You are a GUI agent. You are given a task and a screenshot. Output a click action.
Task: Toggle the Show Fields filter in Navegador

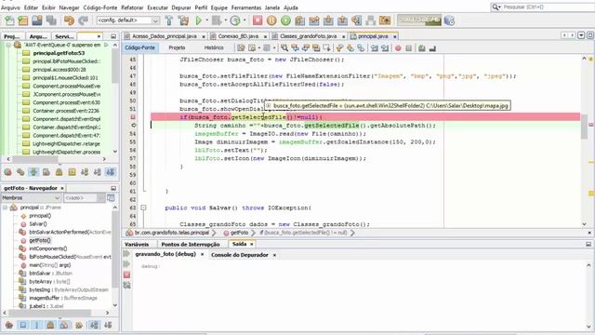click(x=23, y=325)
